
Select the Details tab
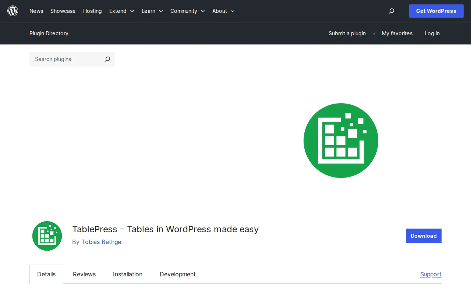[46, 274]
